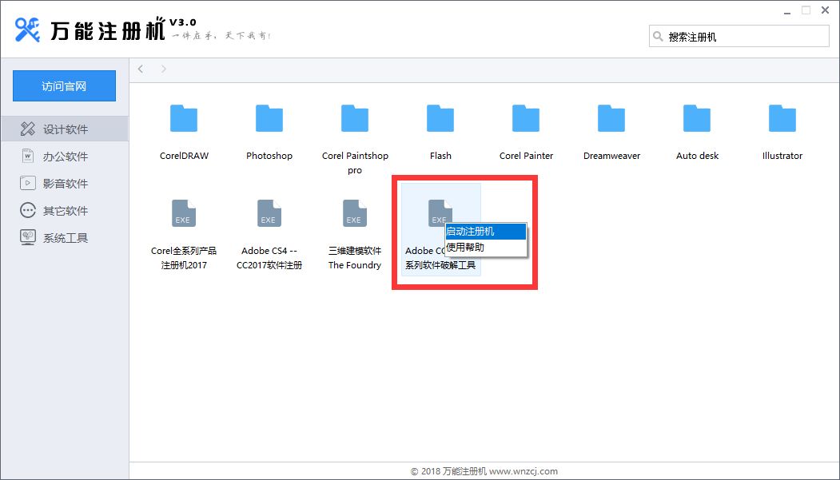Switch to the 影音软件 category
This screenshot has width=840, height=480.
click(65, 184)
